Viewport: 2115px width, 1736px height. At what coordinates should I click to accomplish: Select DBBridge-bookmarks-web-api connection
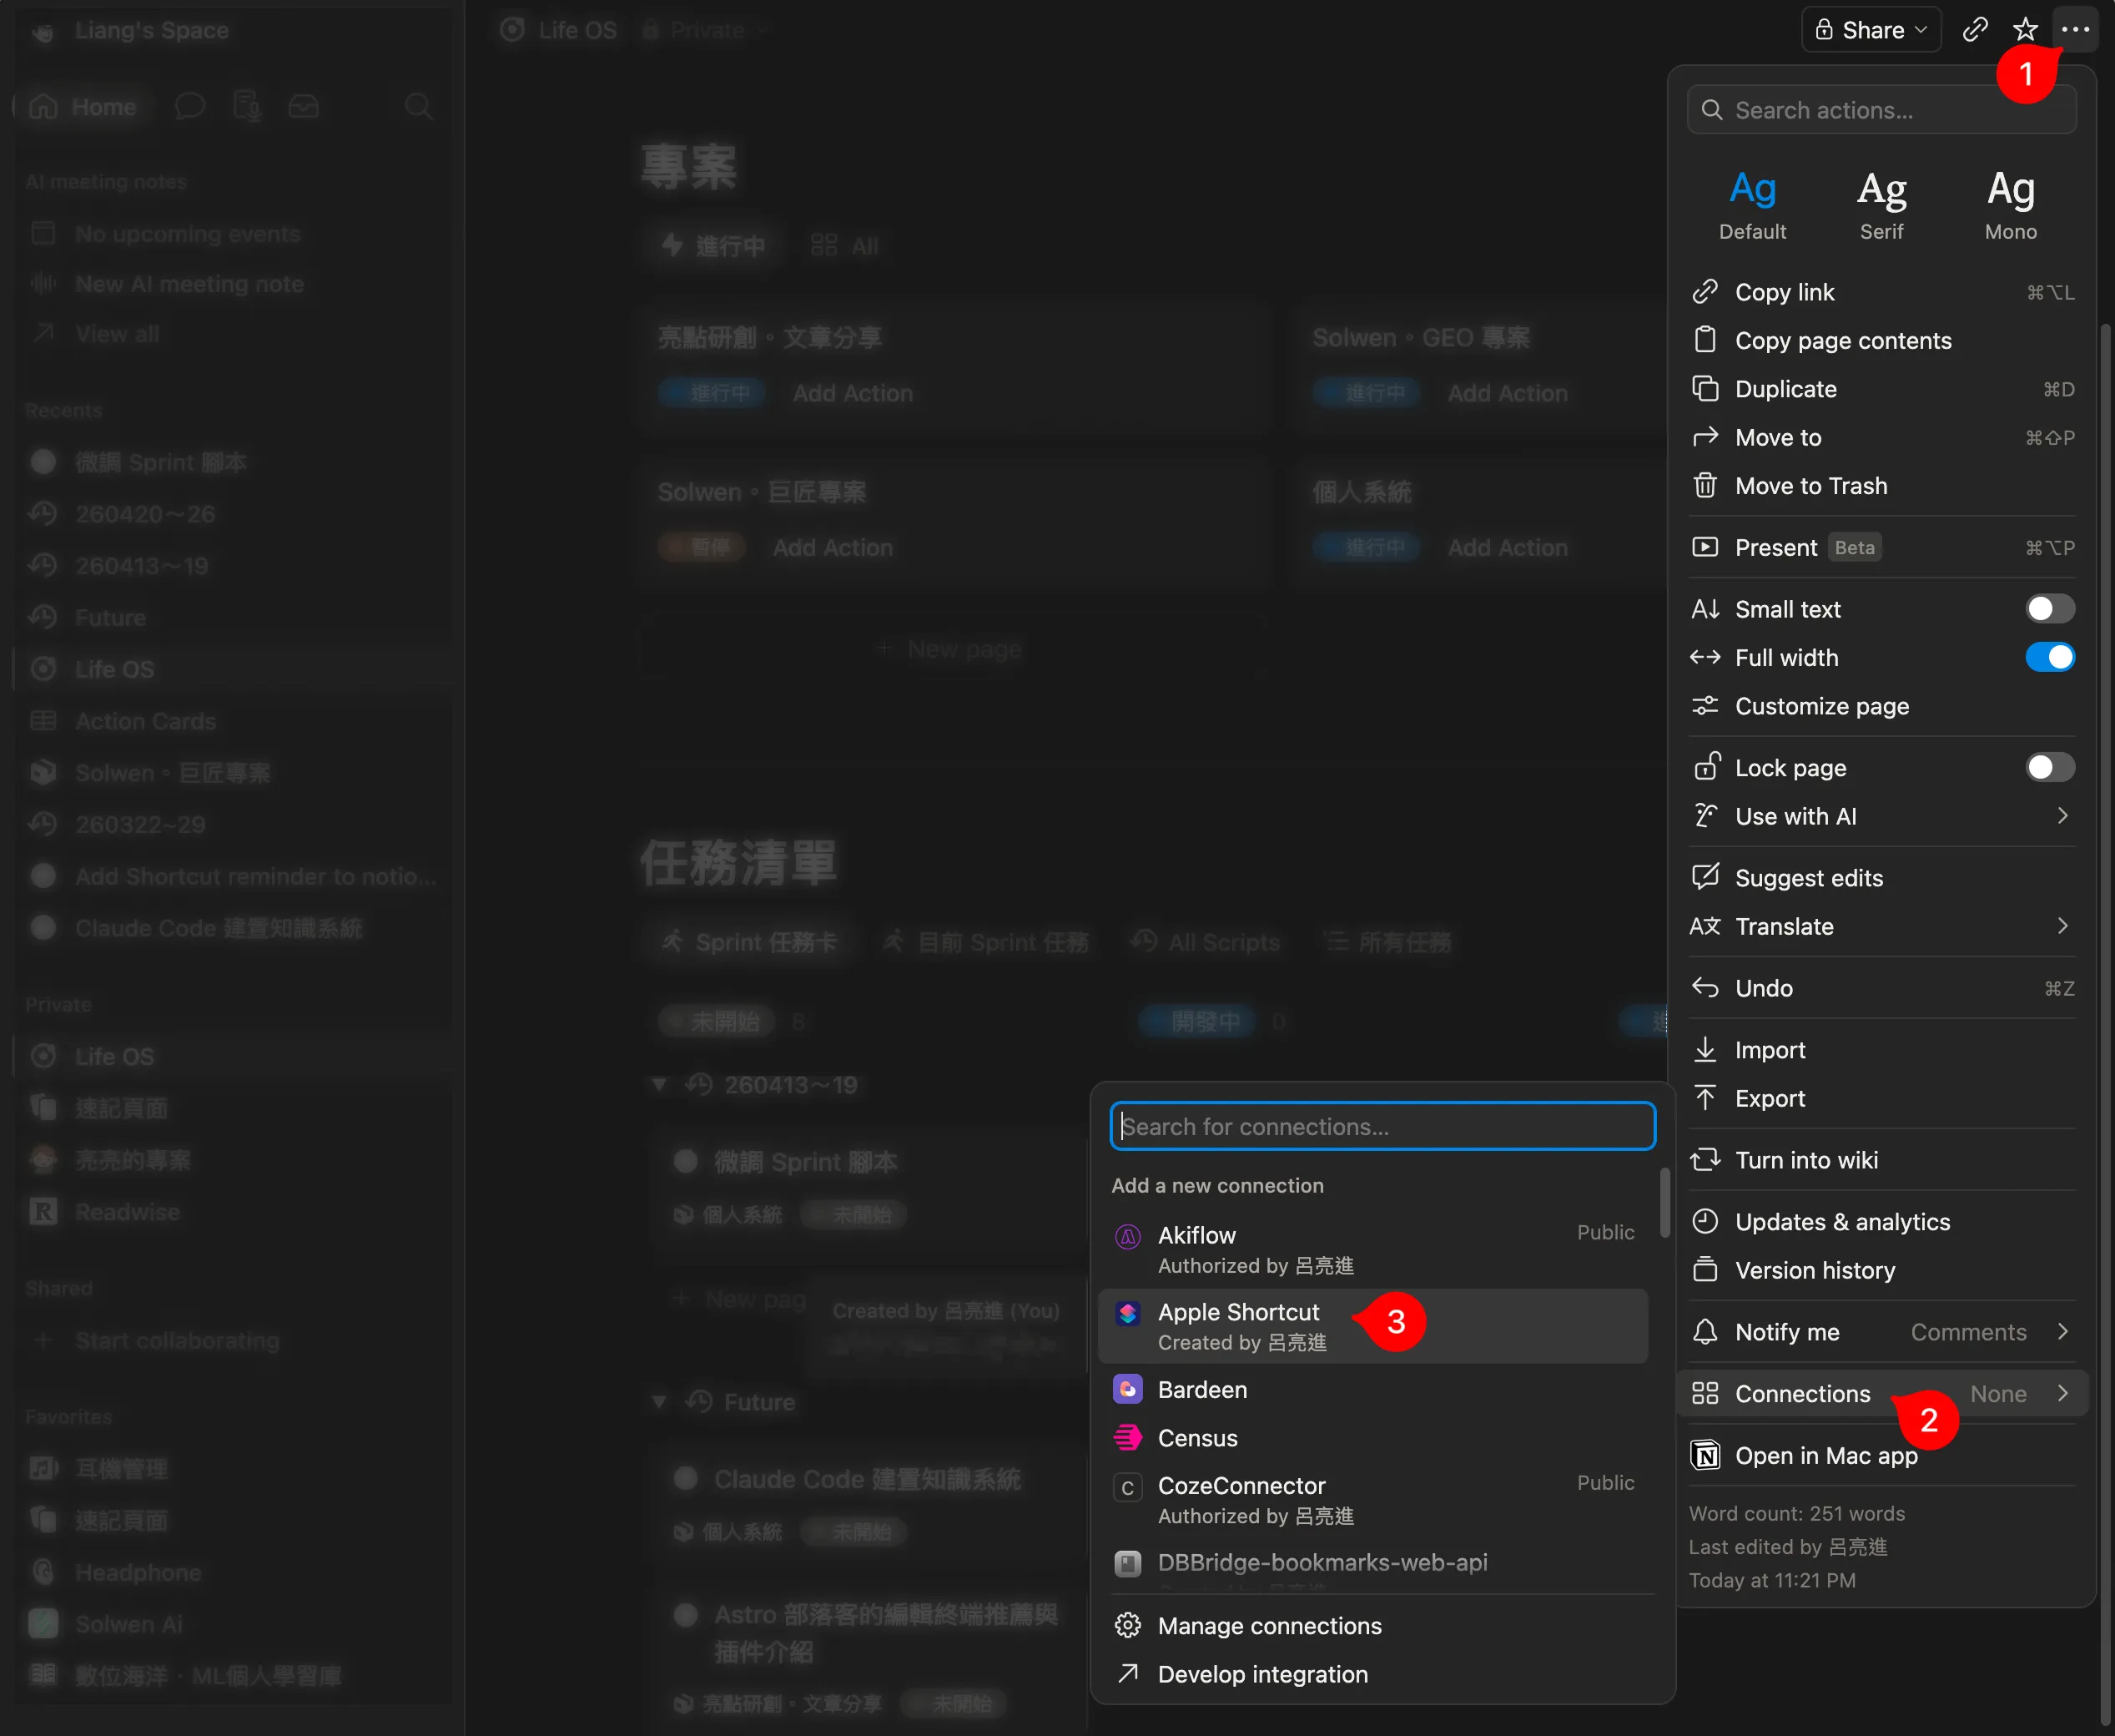point(1372,1564)
